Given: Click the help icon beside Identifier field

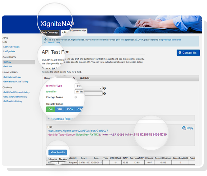Looking at the screenshot, I should click(104, 94).
